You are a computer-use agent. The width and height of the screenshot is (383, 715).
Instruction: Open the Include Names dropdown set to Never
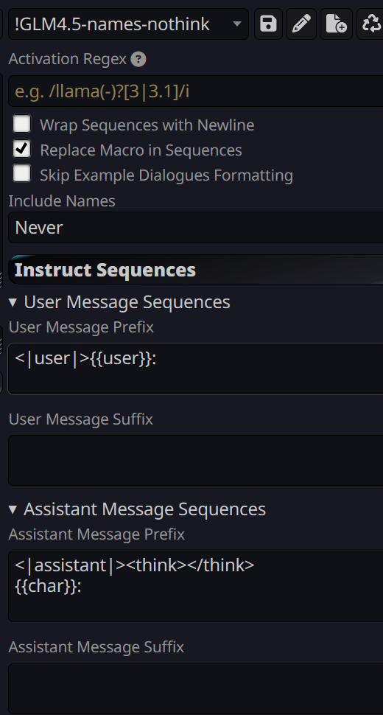point(196,227)
